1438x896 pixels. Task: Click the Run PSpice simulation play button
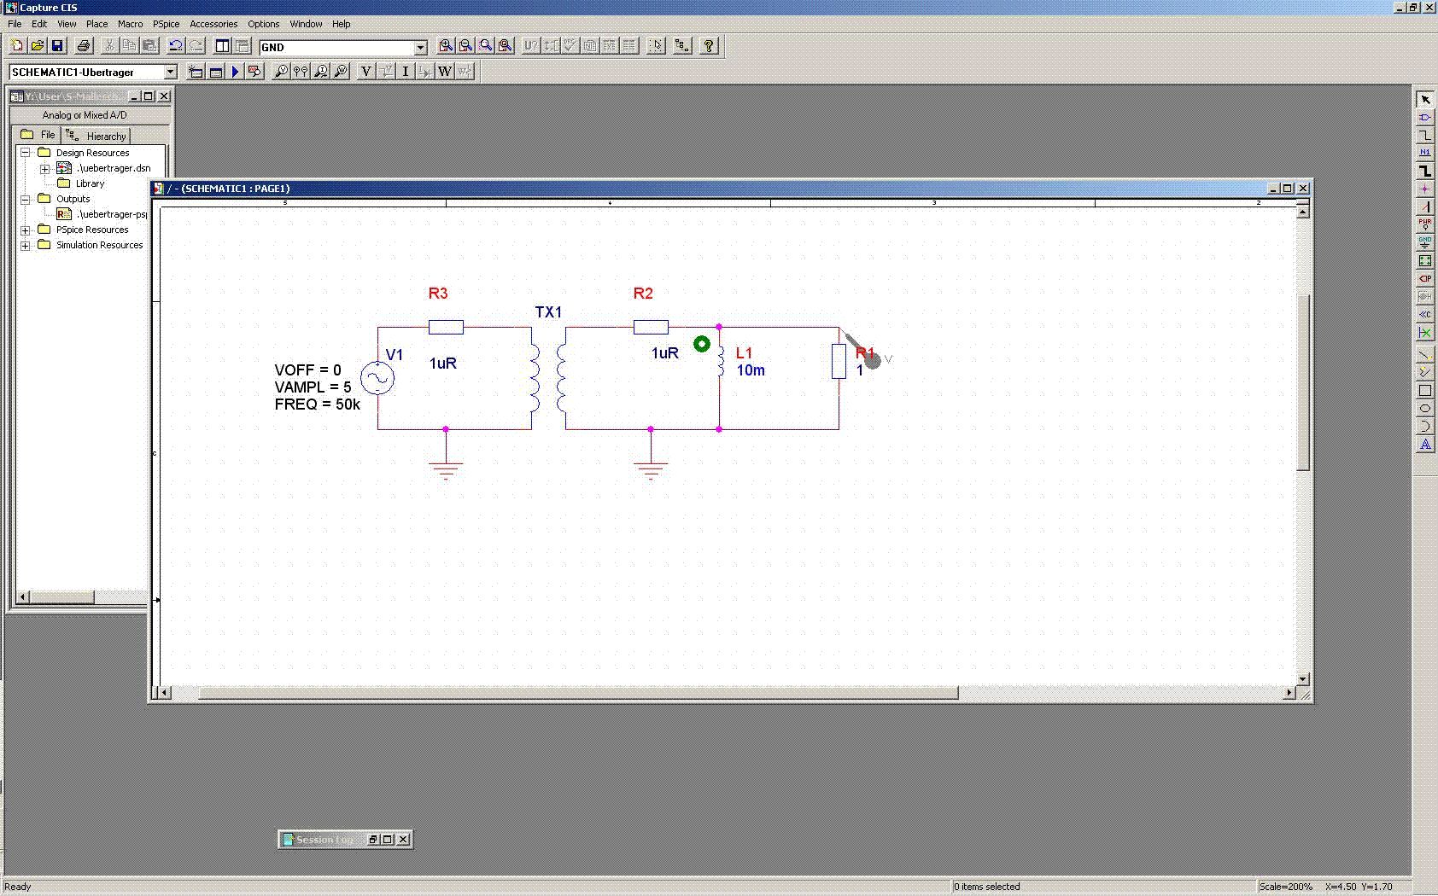click(236, 72)
